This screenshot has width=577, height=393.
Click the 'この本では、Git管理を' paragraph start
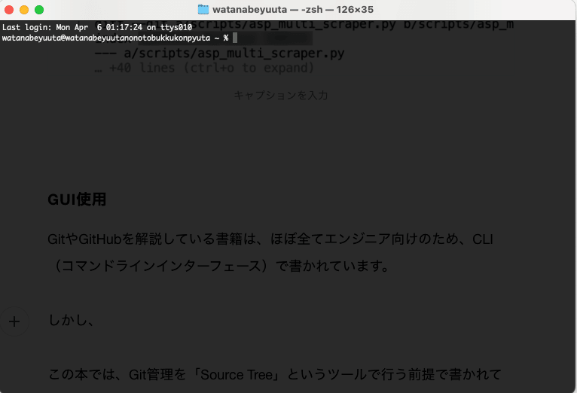pos(113,374)
